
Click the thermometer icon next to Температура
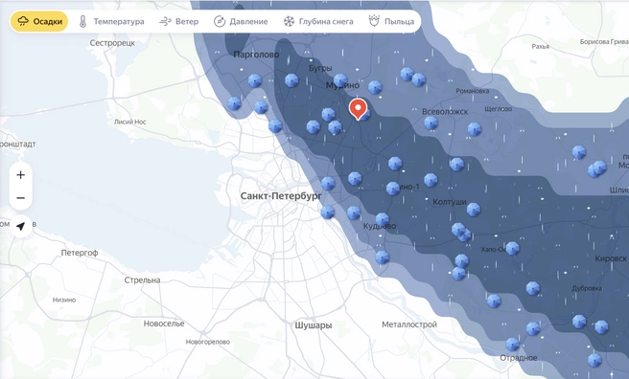pos(82,22)
